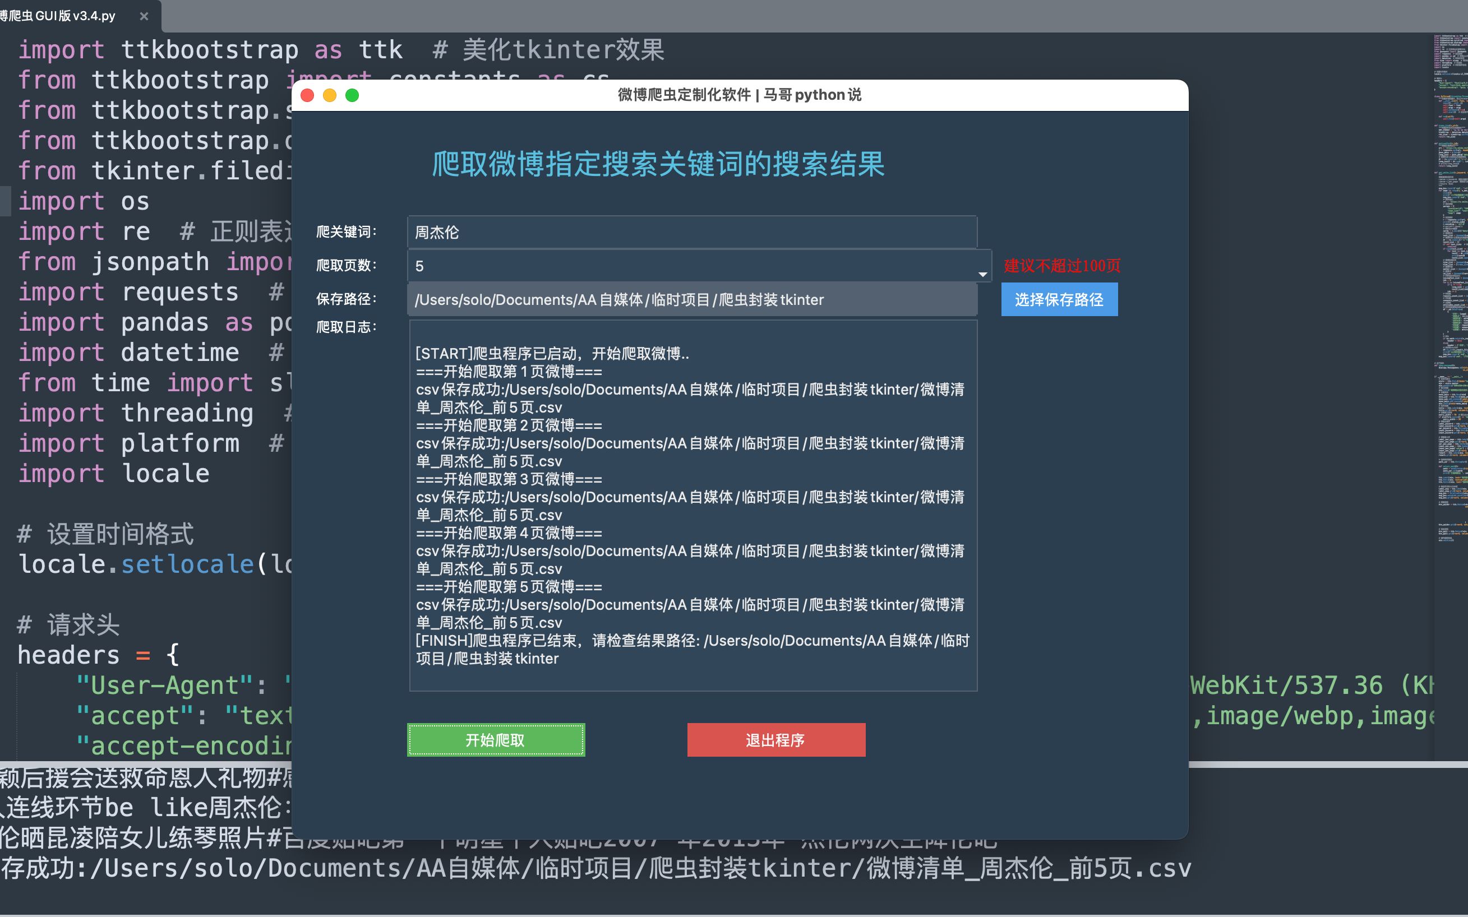Viewport: 1468px width, 917px height.
Task: Click the import ttkbootstrap as ttk line
Action: pos(341,50)
